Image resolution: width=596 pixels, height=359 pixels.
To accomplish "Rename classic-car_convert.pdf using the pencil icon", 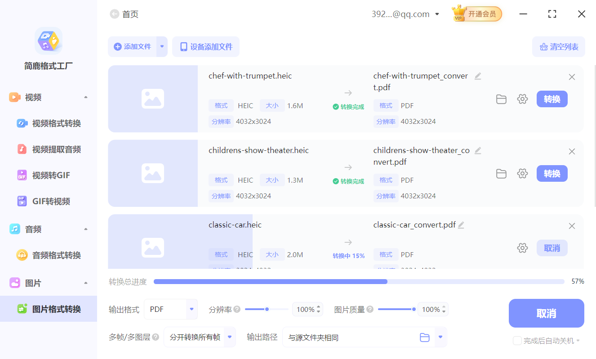I will tap(460, 224).
